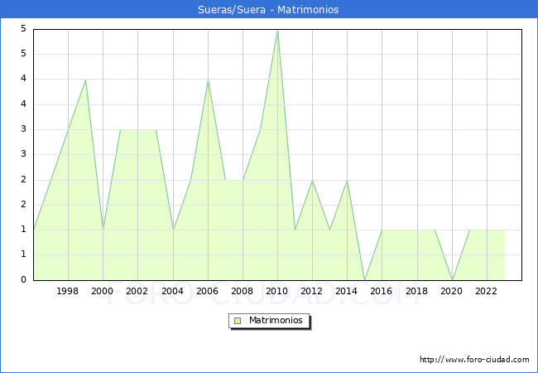Click the green Matrimonios legend swatch
This screenshot has height=373, width=538.
pyautogui.click(x=238, y=321)
